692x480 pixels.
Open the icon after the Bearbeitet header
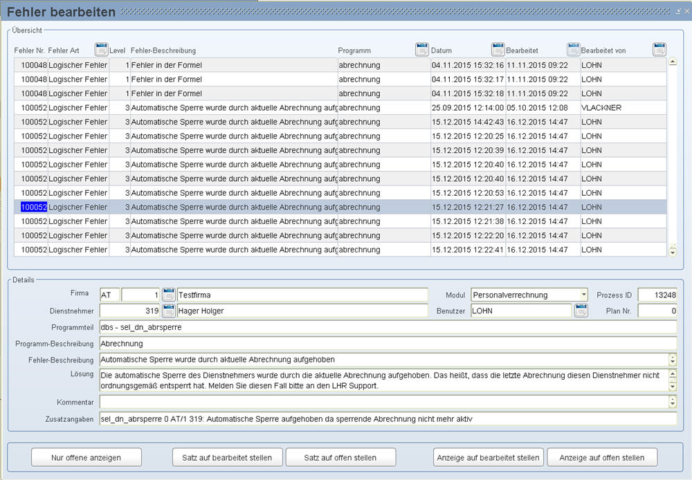pyautogui.click(x=573, y=49)
